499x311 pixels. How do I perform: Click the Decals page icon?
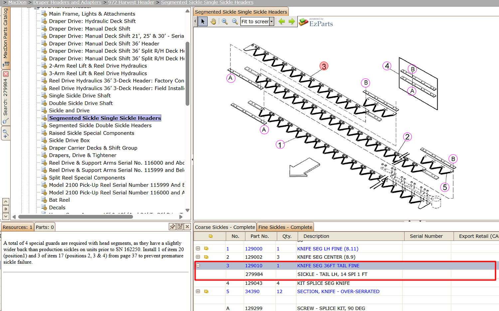44,208
